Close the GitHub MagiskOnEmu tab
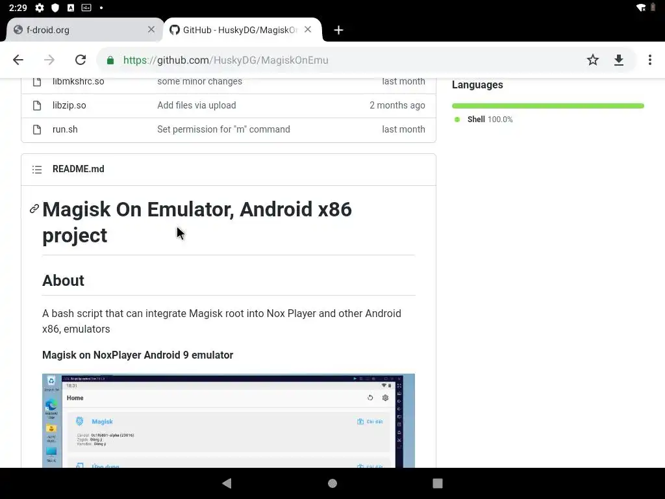Screen dimensions: 665x499 [x=308, y=29]
